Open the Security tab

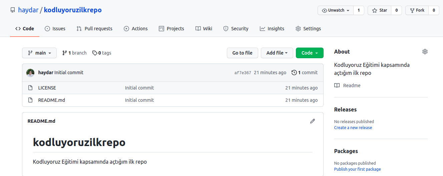236,29
